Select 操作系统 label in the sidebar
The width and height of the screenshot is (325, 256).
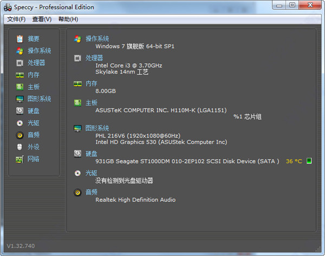40,51
